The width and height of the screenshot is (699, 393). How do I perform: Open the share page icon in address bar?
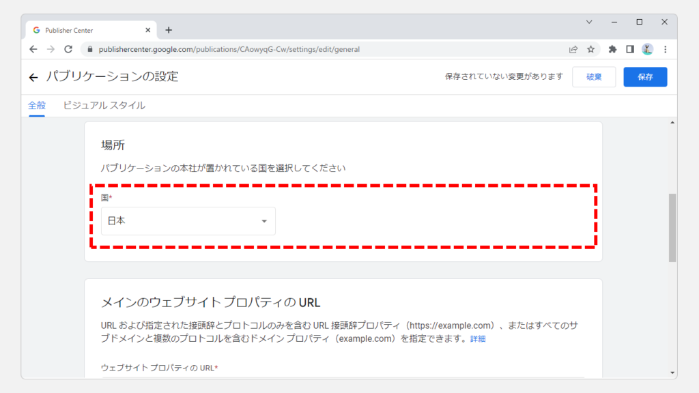[x=573, y=49]
